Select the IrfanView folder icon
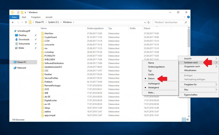Viewport: 219px width, 135px height. (x=42, y=33)
